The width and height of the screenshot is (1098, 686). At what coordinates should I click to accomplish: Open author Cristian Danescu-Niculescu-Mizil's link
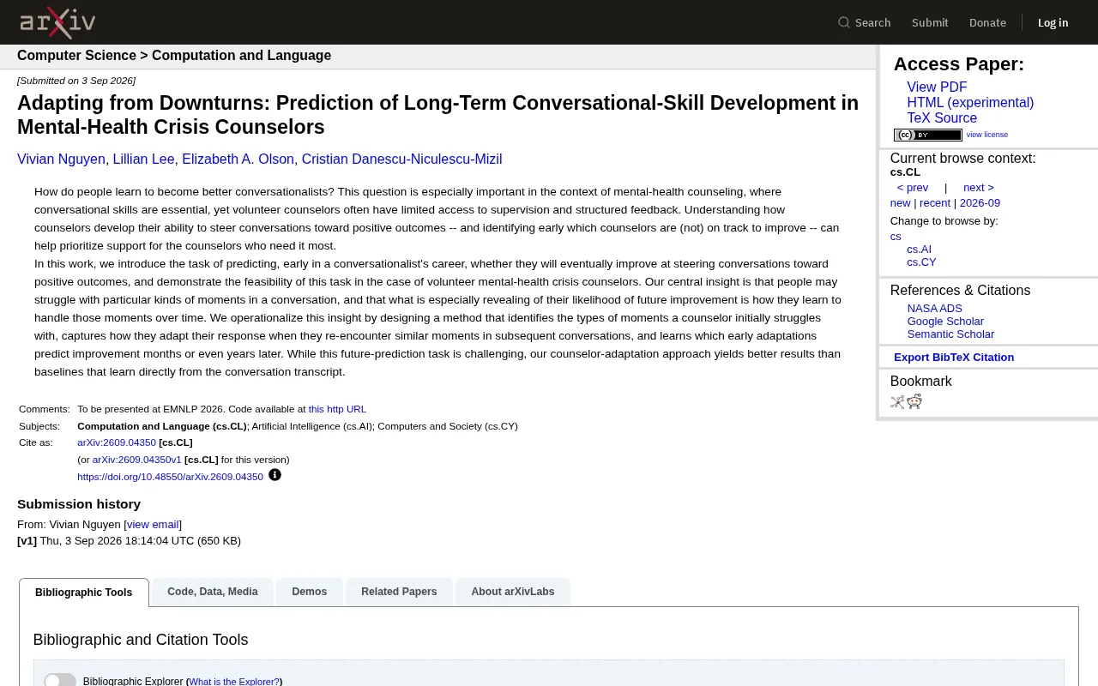pos(401,159)
